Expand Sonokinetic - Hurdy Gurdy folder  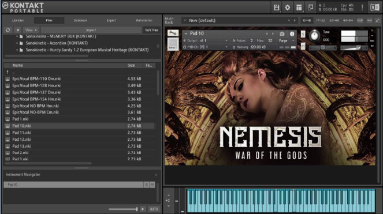pyautogui.click(x=17, y=50)
